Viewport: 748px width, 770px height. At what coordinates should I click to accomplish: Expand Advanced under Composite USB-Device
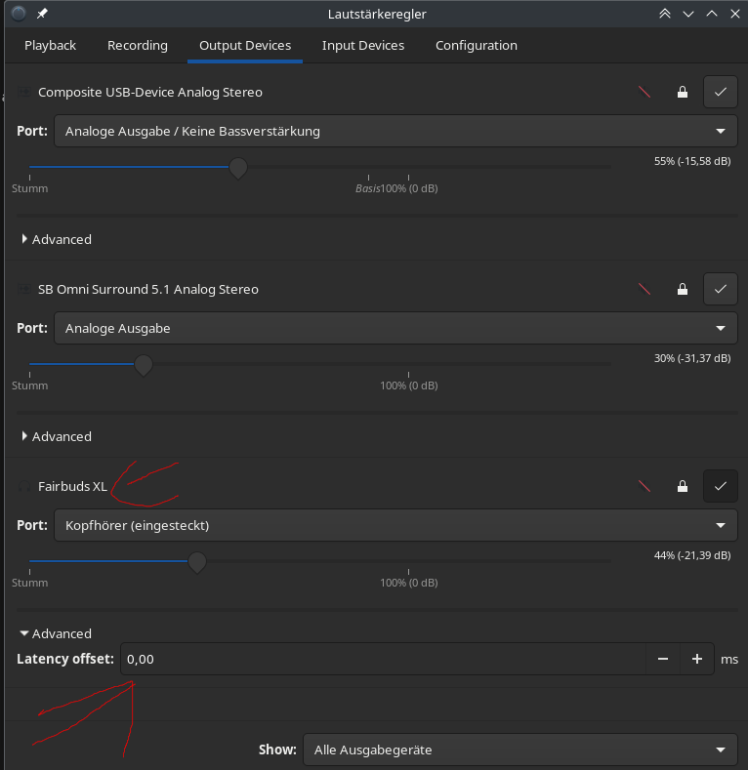tap(56, 240)
